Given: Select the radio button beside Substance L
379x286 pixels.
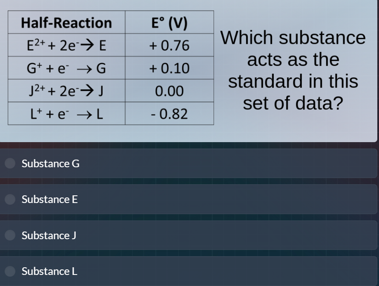Looking at the screenshot, I should pos(9,271).
